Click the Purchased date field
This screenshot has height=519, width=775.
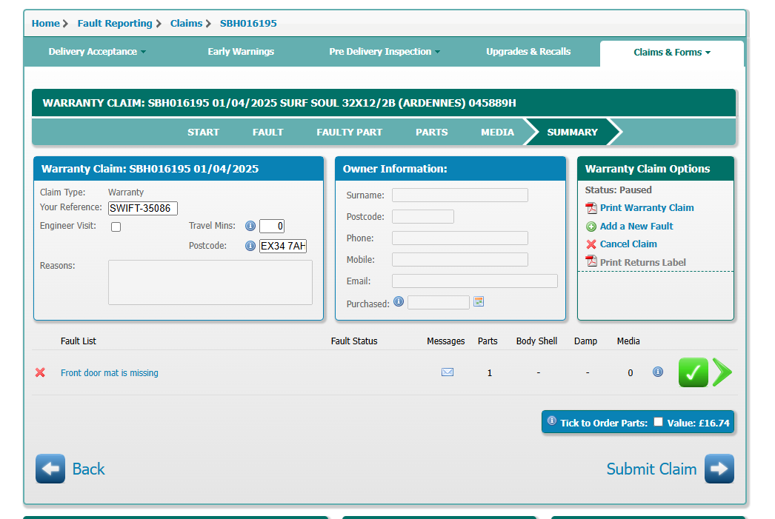[x=439, y=302]
